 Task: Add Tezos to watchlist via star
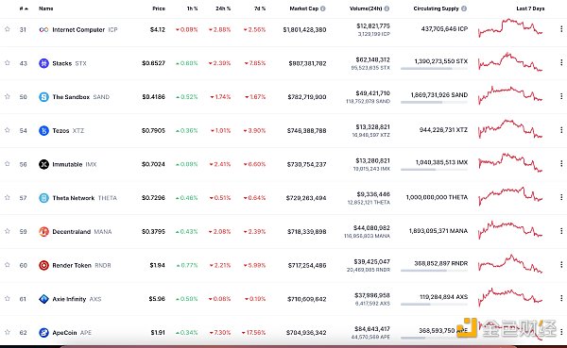[8, 130]
